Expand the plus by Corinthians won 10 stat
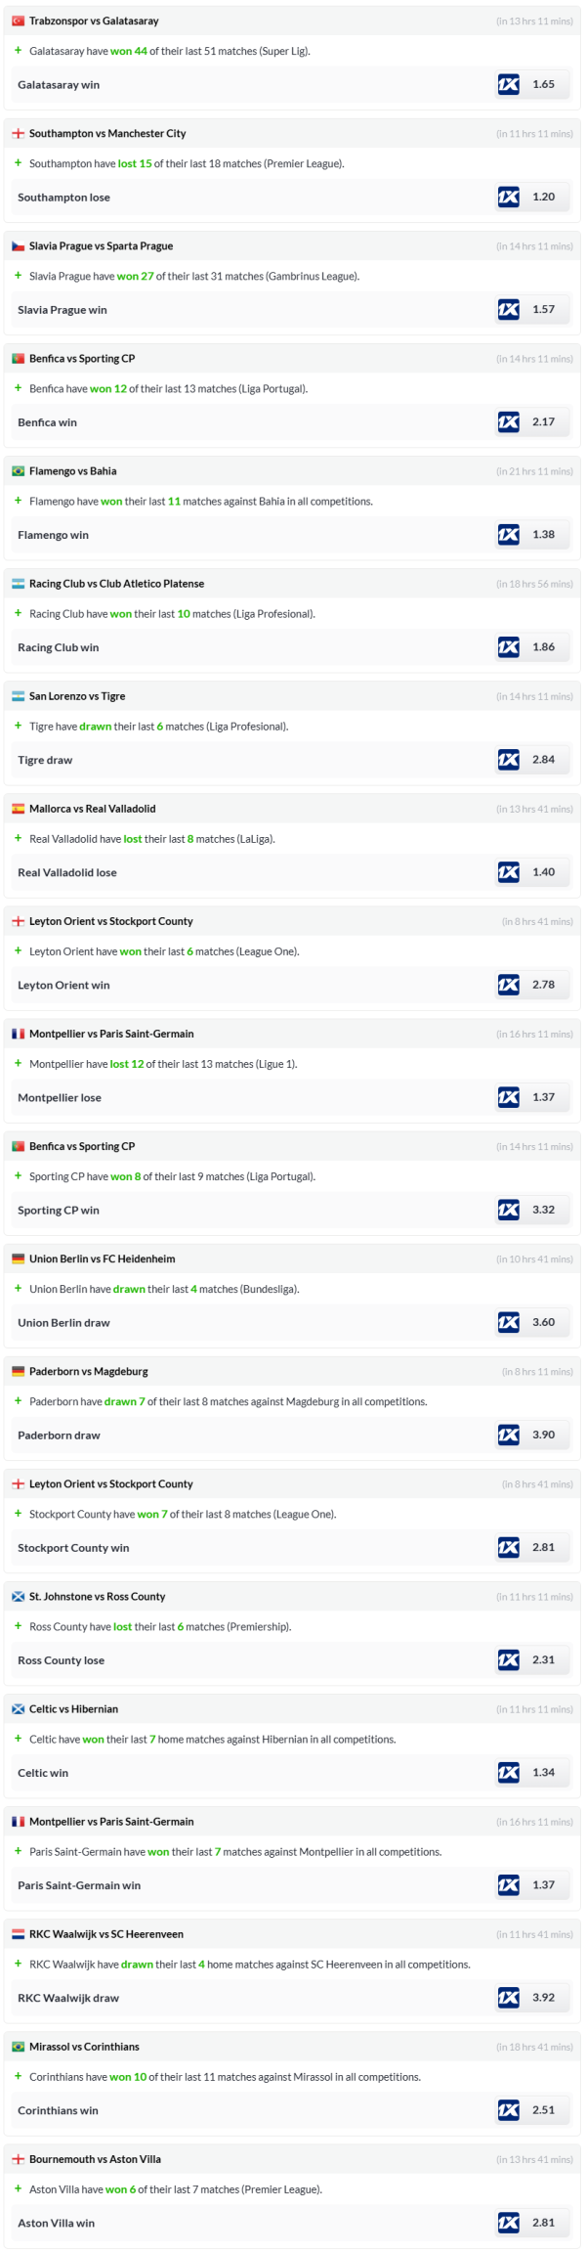Image resolution: width=586 pixels, height=2253 pixels. pos(18,2076)
